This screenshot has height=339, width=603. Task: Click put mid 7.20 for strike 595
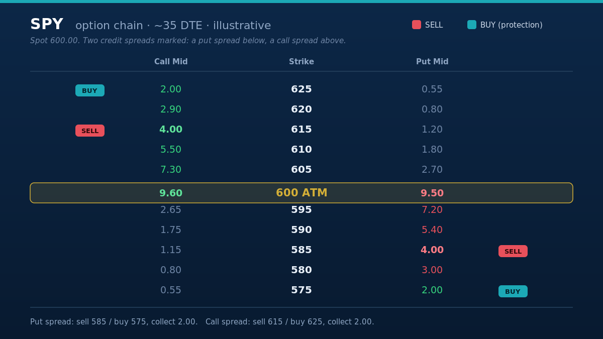point(432,210)
